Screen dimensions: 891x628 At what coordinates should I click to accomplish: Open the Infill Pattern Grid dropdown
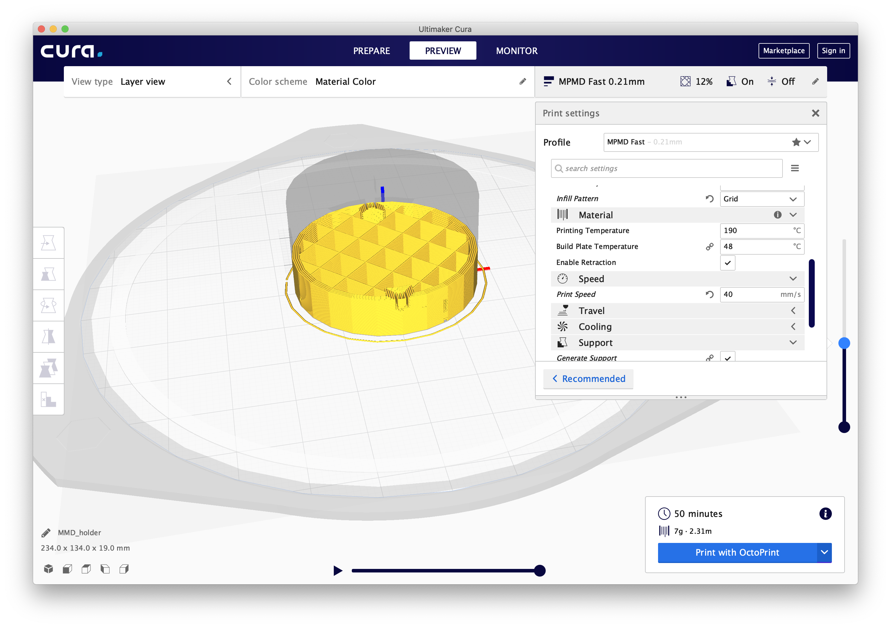(x=762, y=199)
